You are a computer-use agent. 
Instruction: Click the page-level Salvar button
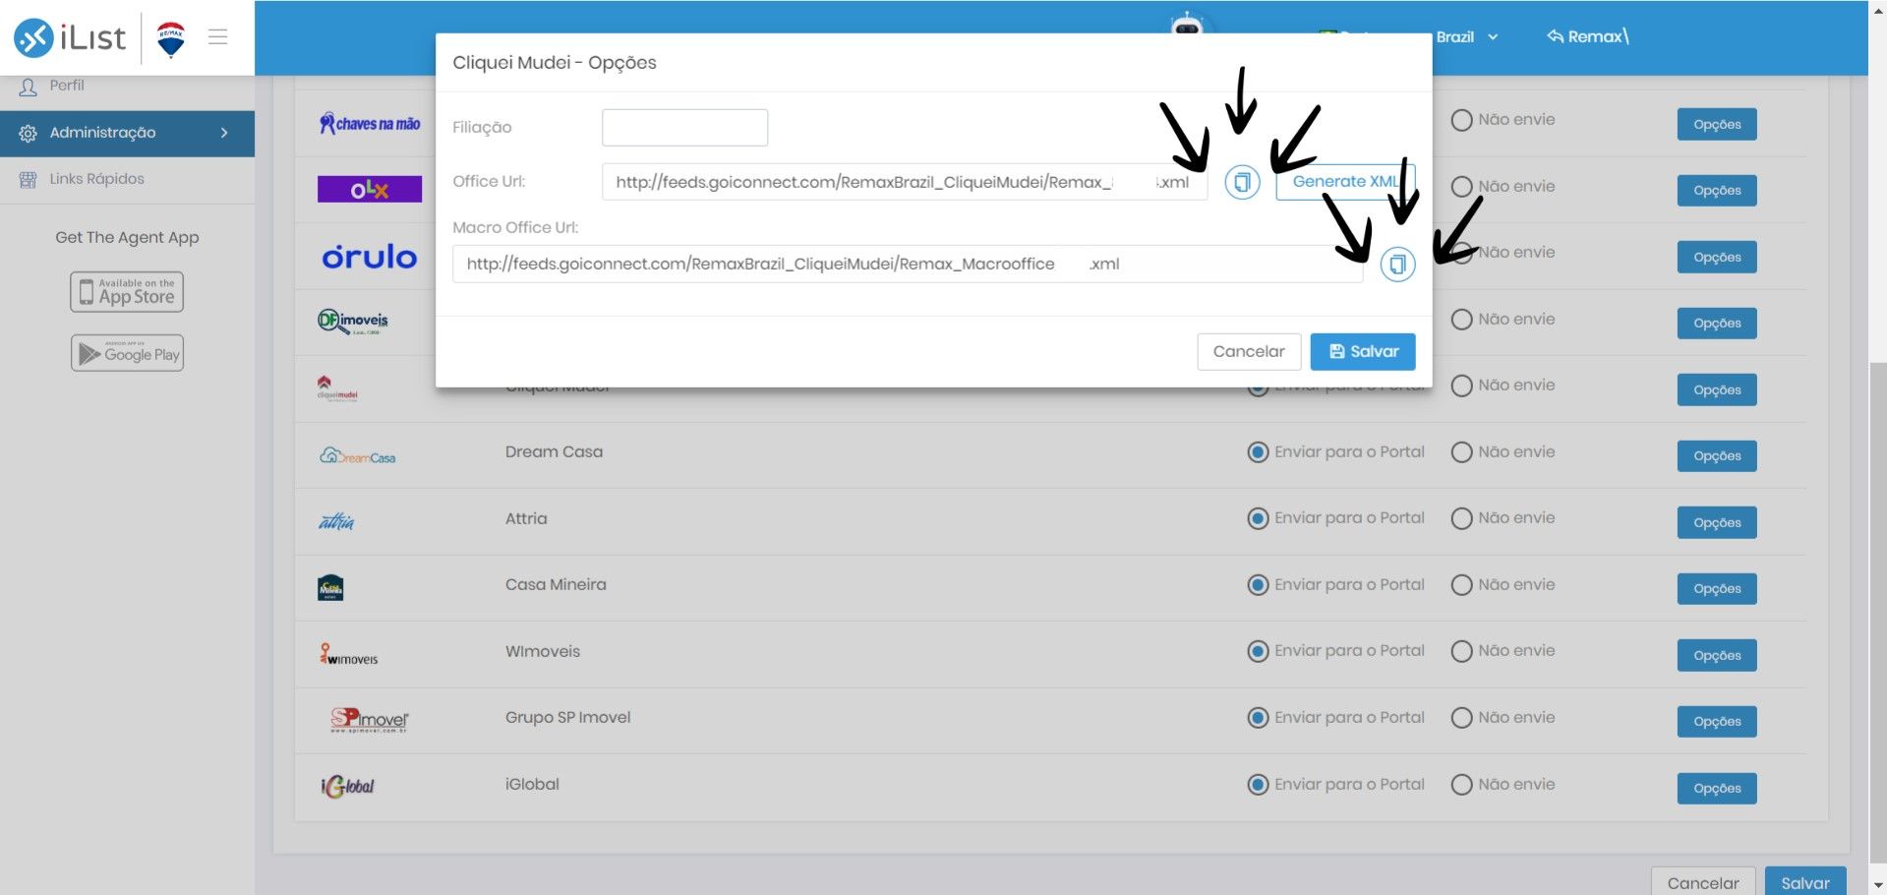tap(1805, 881)
